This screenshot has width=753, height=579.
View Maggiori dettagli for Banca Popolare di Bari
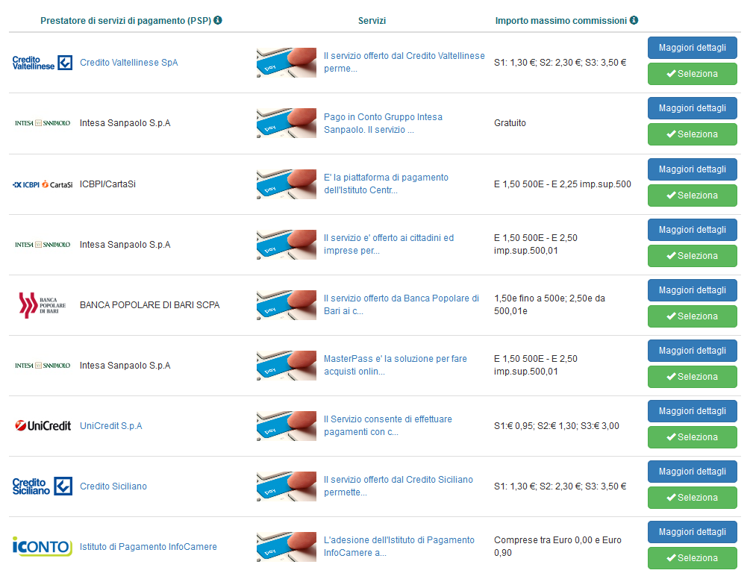[x=692, y=290]
